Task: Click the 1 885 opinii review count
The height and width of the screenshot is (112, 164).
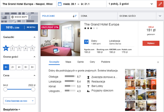Action: point(96,44)
